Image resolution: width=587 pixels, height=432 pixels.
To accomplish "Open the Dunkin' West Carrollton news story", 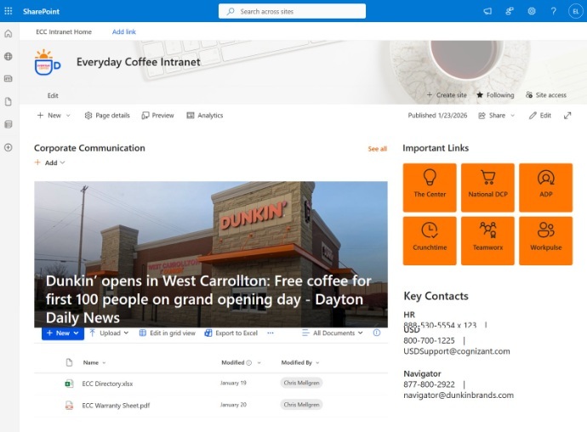I will click(211, 254).
